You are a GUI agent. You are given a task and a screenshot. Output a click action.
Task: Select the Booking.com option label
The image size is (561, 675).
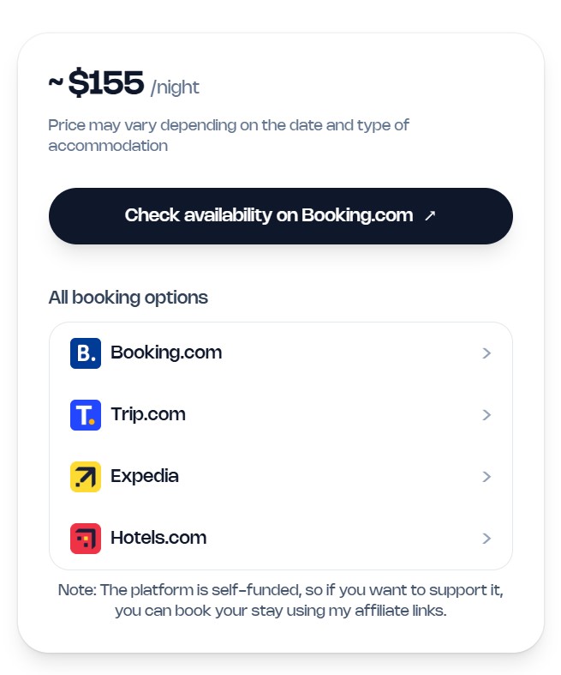click(x=166, y=353)
